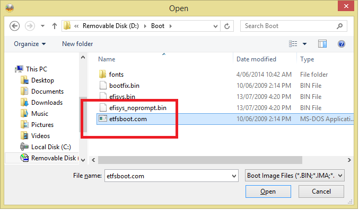
Task: Open Documents in navigation pane
Action: point(47,92)
